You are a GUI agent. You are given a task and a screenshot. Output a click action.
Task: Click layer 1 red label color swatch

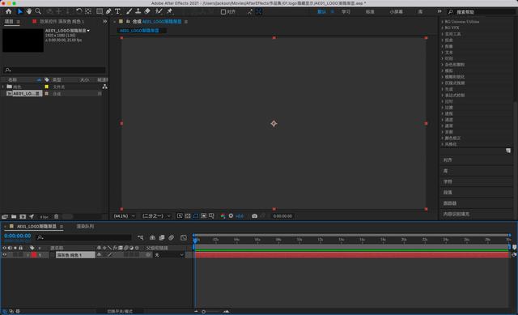tap(34, 255)
